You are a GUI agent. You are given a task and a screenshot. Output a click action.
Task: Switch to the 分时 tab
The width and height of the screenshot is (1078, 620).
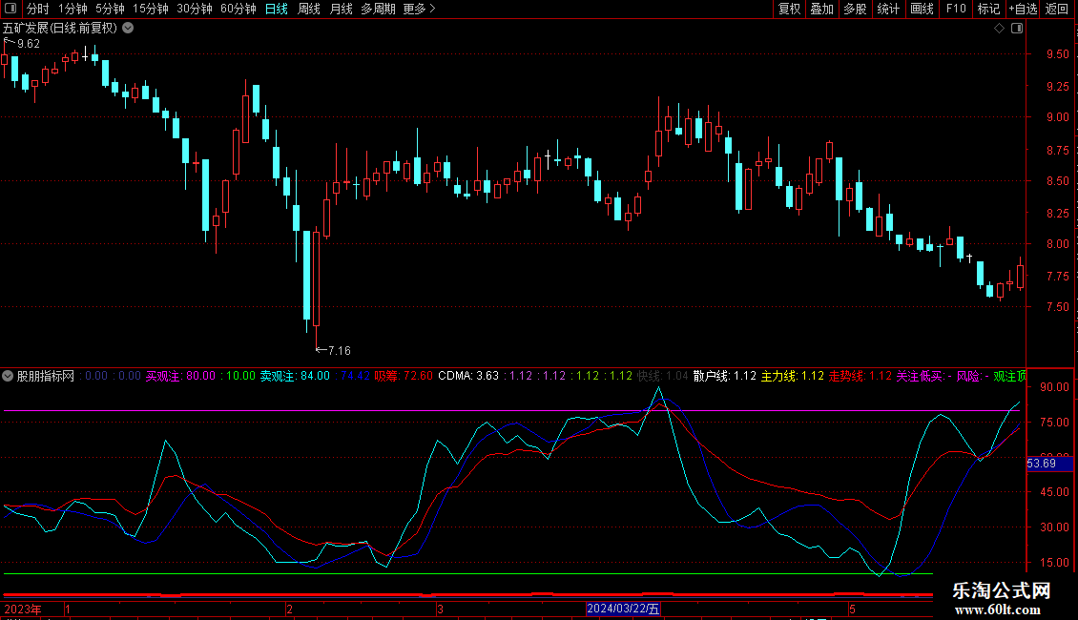(38, 9)
